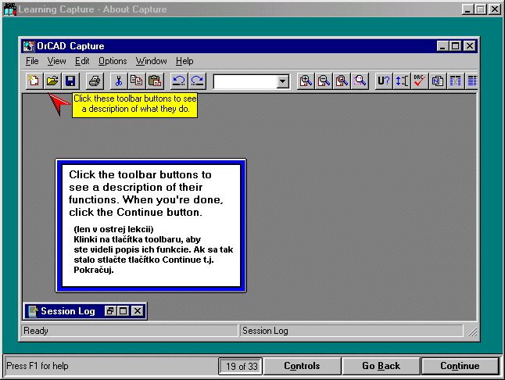
Task: Click the New document toolbar icon
Action: 34,81
